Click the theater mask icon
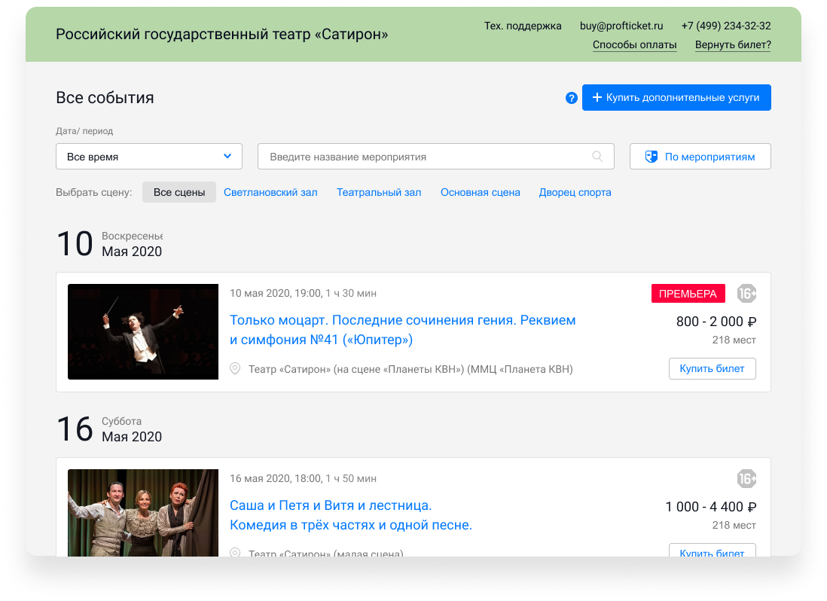This screenshot has width=827, height=601. click(x=652, y=157)
